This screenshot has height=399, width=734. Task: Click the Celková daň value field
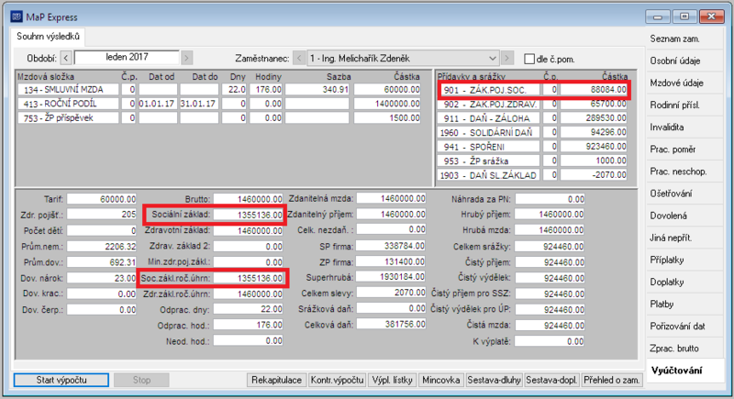point(392,324)
